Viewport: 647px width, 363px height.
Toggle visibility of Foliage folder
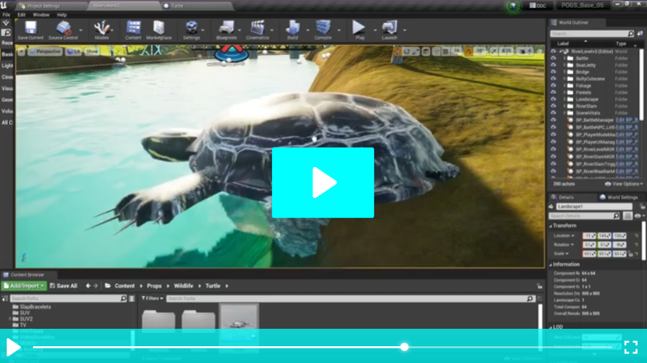[x=554, y=86]
